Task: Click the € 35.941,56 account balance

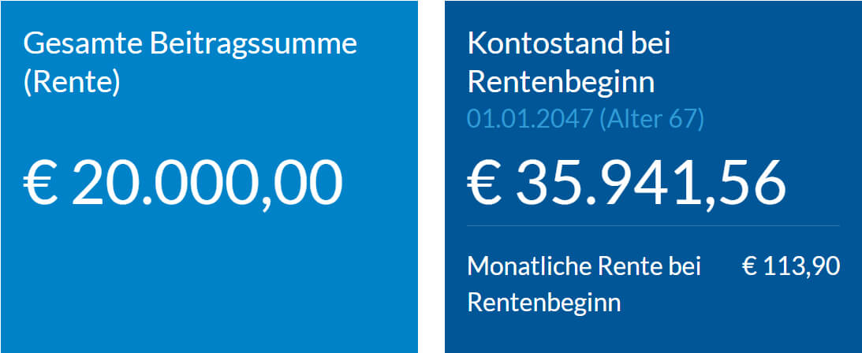Action: click(x=627, y=184)
